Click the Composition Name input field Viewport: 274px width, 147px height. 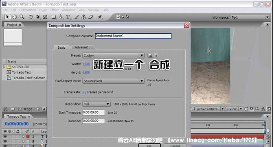tap(133, 36)
